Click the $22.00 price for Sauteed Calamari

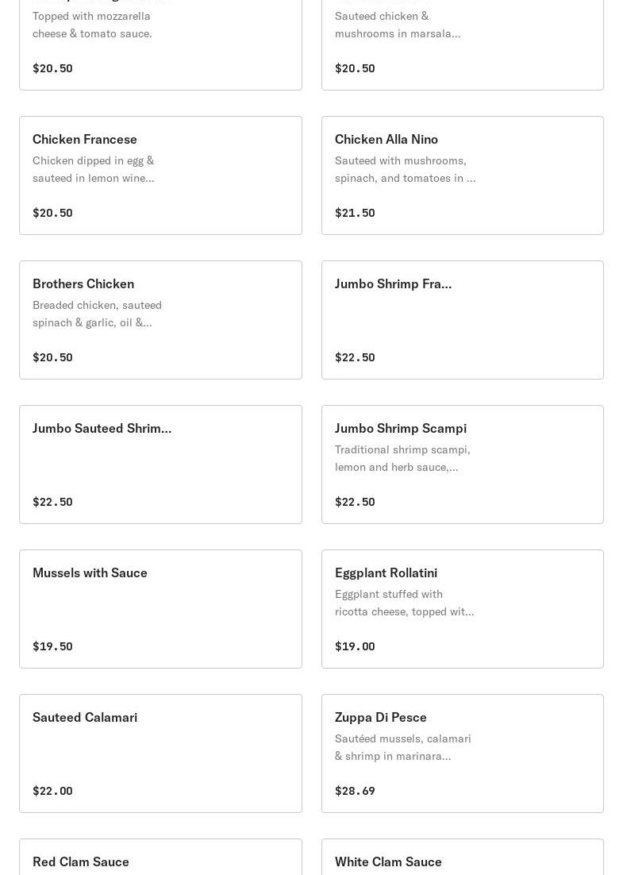pos(52,791)
